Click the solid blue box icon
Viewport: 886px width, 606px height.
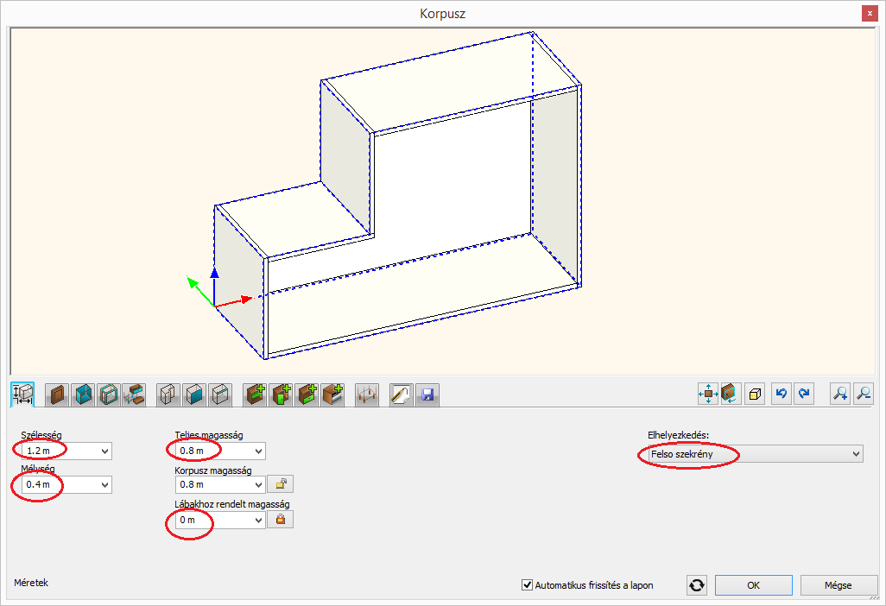tap(83, 395)
